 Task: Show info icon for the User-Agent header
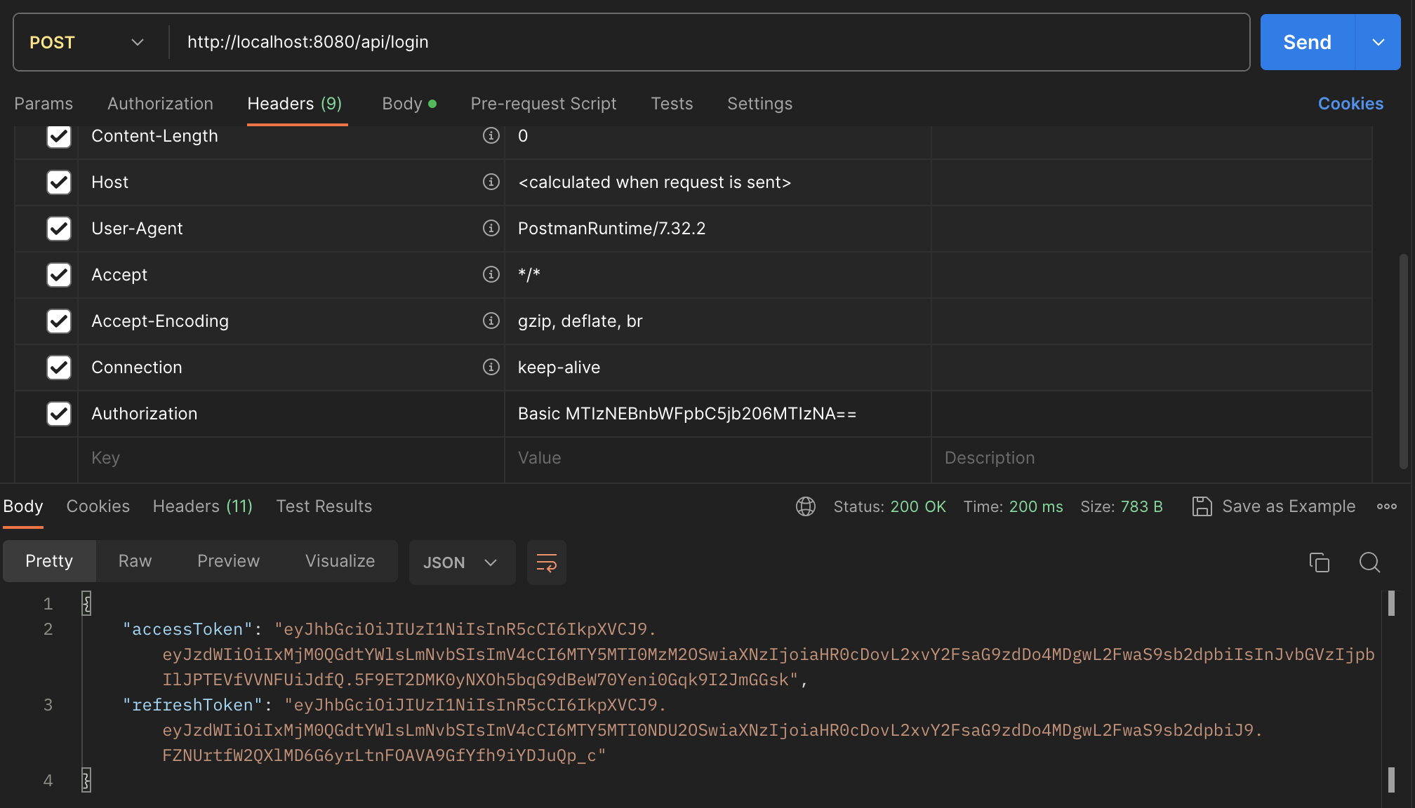coord(491,229)
